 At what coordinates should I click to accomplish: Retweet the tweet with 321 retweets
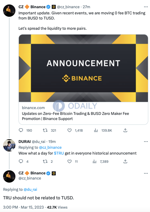45,130
